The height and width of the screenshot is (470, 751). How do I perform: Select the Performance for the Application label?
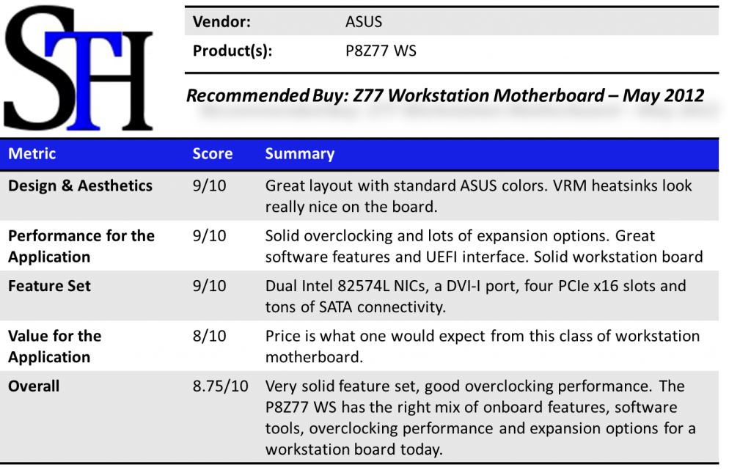coord(81,246)
